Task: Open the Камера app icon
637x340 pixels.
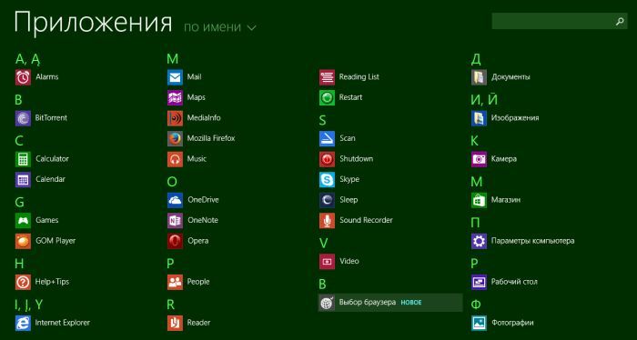Action: point(479,159)
